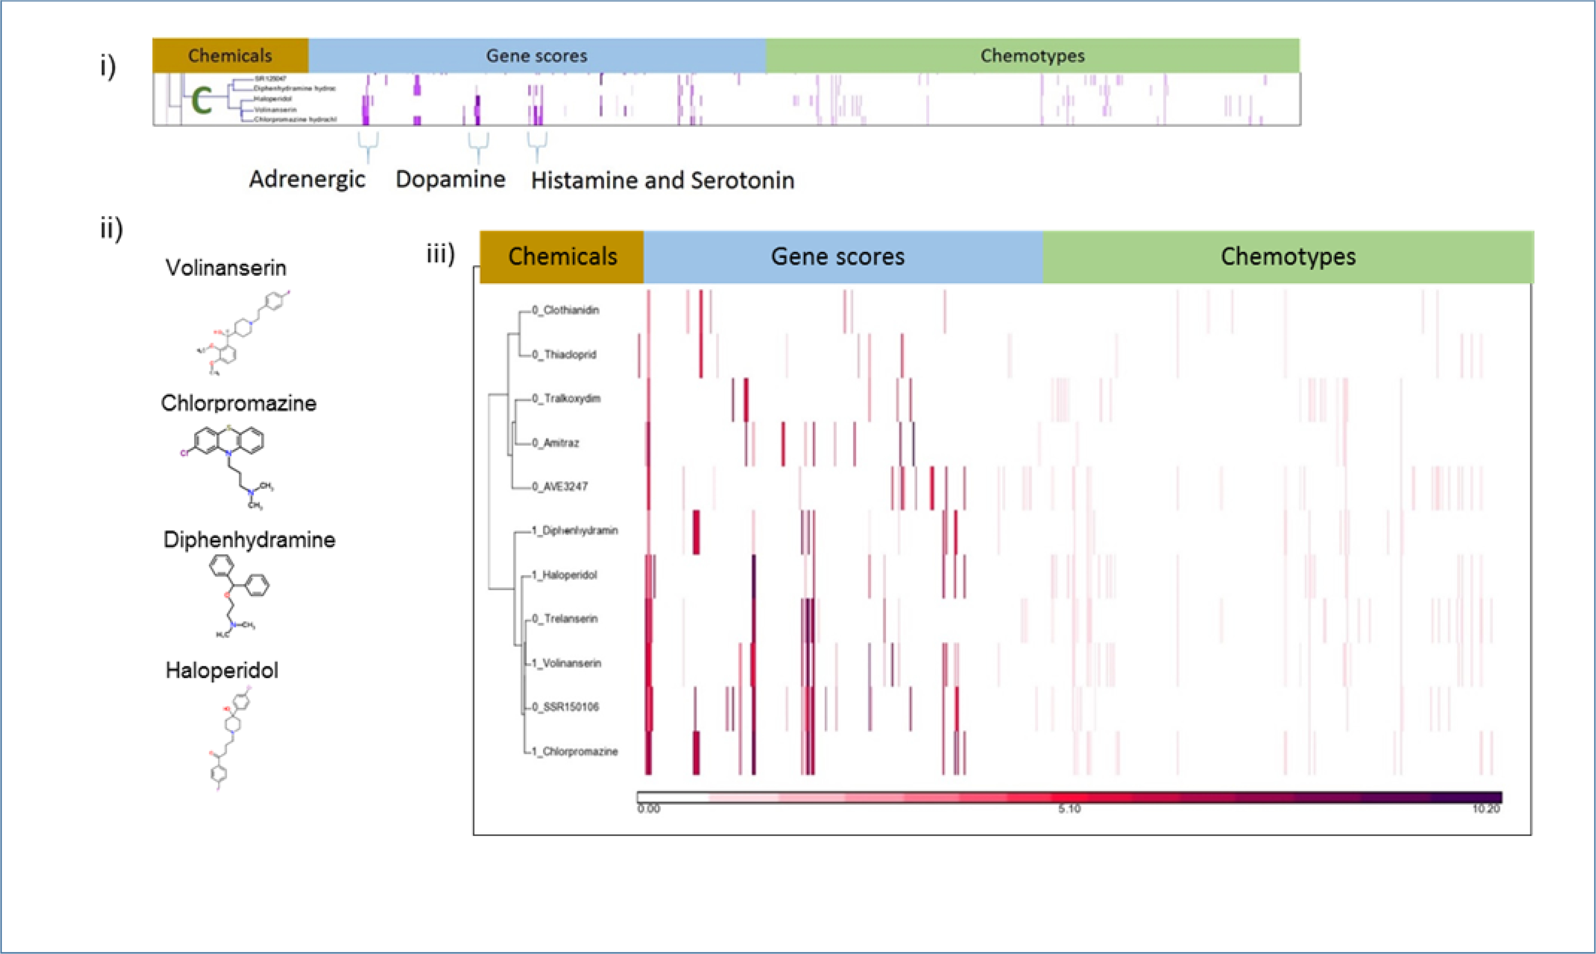The image size is (1596, 954).
Task: Select the 1_Diphenhydramin row label
Action: 575,530
